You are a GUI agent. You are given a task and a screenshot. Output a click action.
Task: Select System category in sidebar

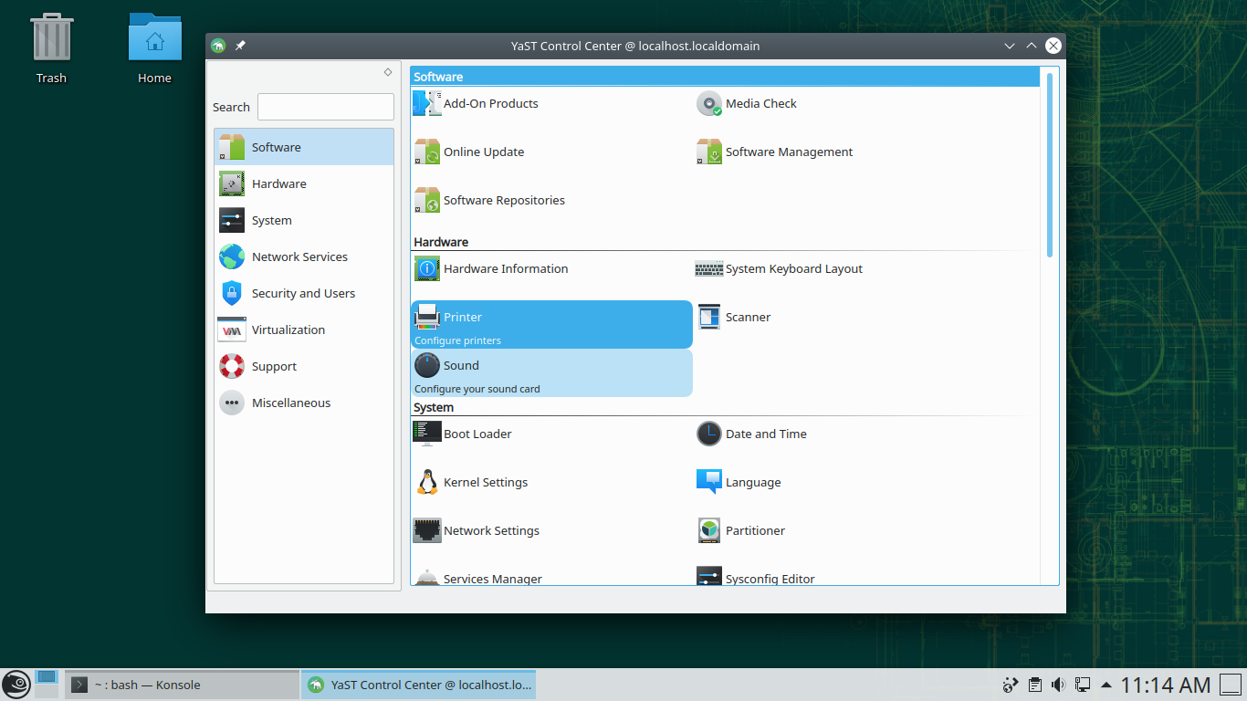(x=304, y=220)
